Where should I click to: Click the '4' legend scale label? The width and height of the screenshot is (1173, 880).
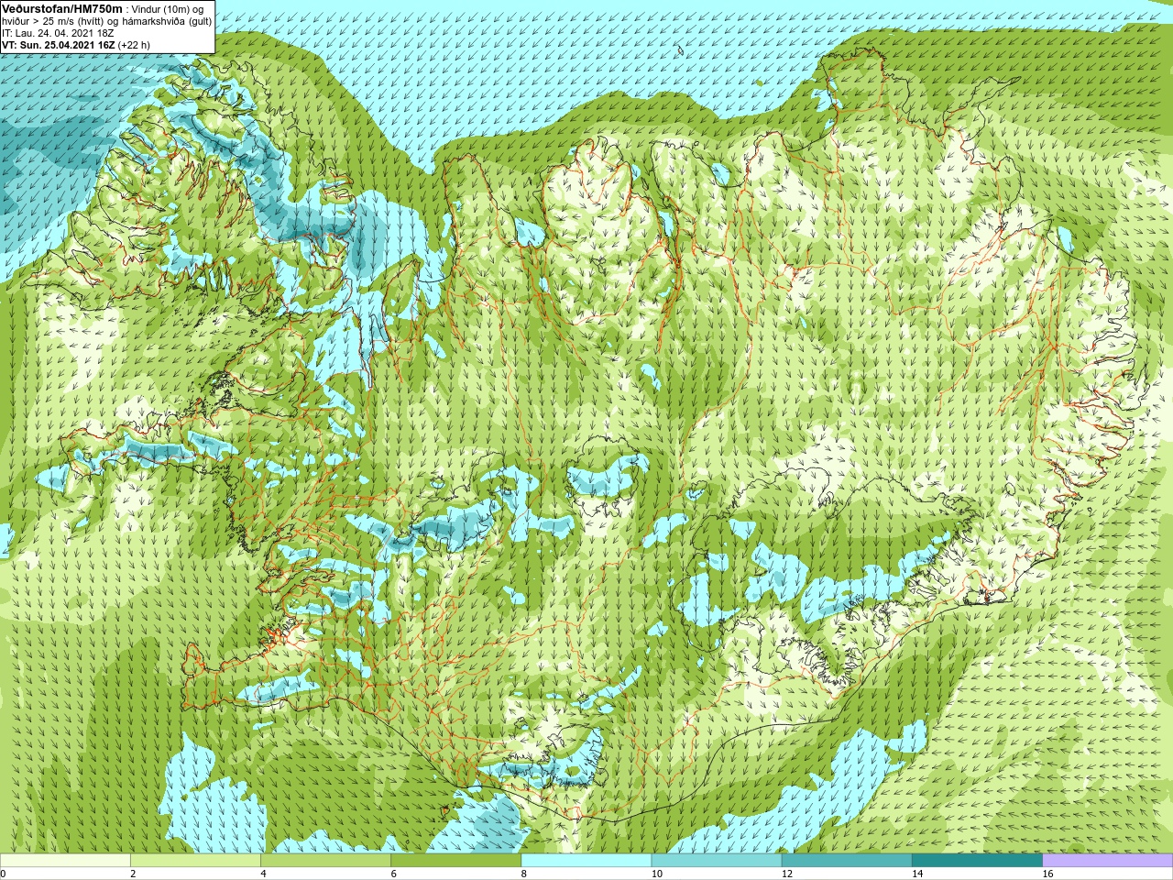coord(263,874)
